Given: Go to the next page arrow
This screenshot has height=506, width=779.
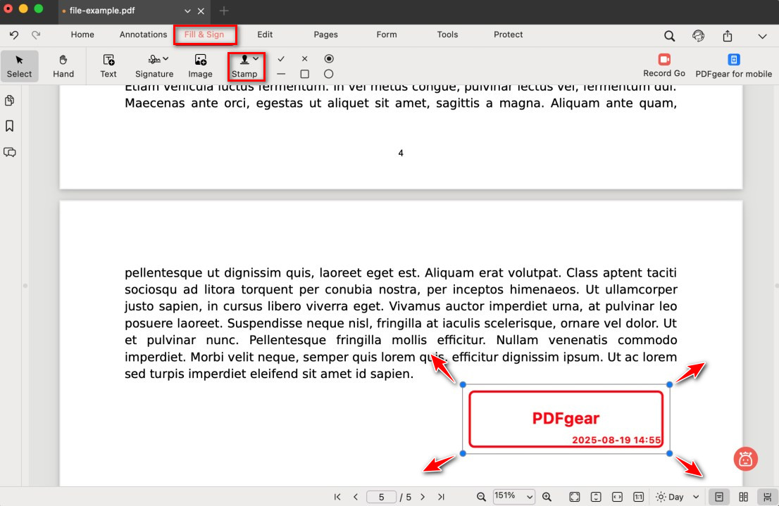Looking at the screenshot, I should pyautogui.click(x=423, y=497).
